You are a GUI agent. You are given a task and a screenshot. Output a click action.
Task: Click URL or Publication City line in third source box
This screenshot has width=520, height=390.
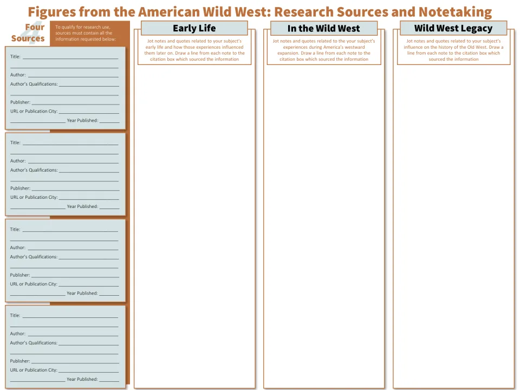[x=88, y=284]
